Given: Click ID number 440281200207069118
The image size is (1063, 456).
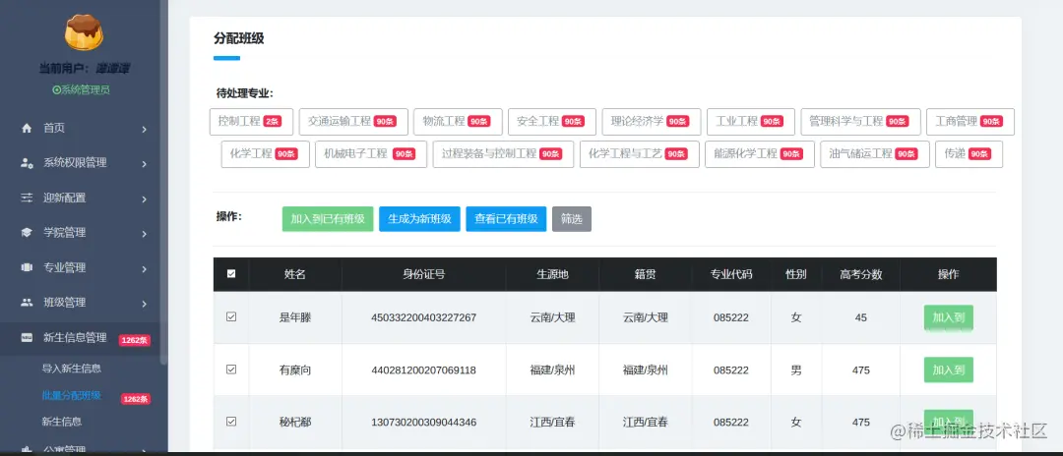Looking at the screenshot, I should pos(423,370).
